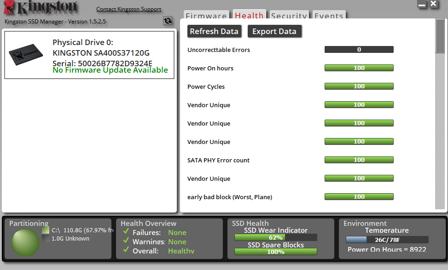Click the 'KINGSTON SA400S37120G' model name

pyautogui.click(x=101, y=53)
